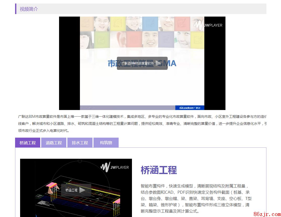The height and width of the screenshot is (217, 281).
Task: Show the 构筑物 tab
Action: pos(106,143)
